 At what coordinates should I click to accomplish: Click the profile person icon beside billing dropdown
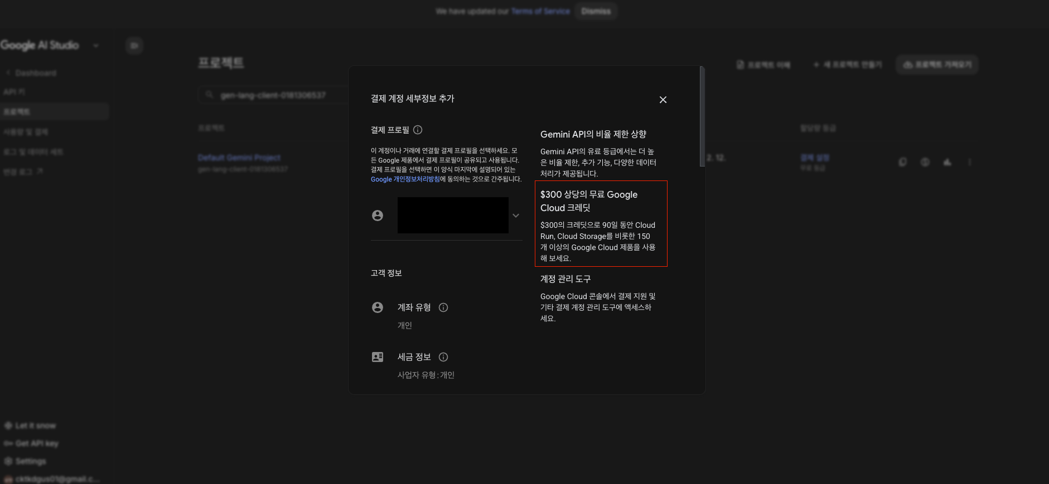[x=378, y=216]
